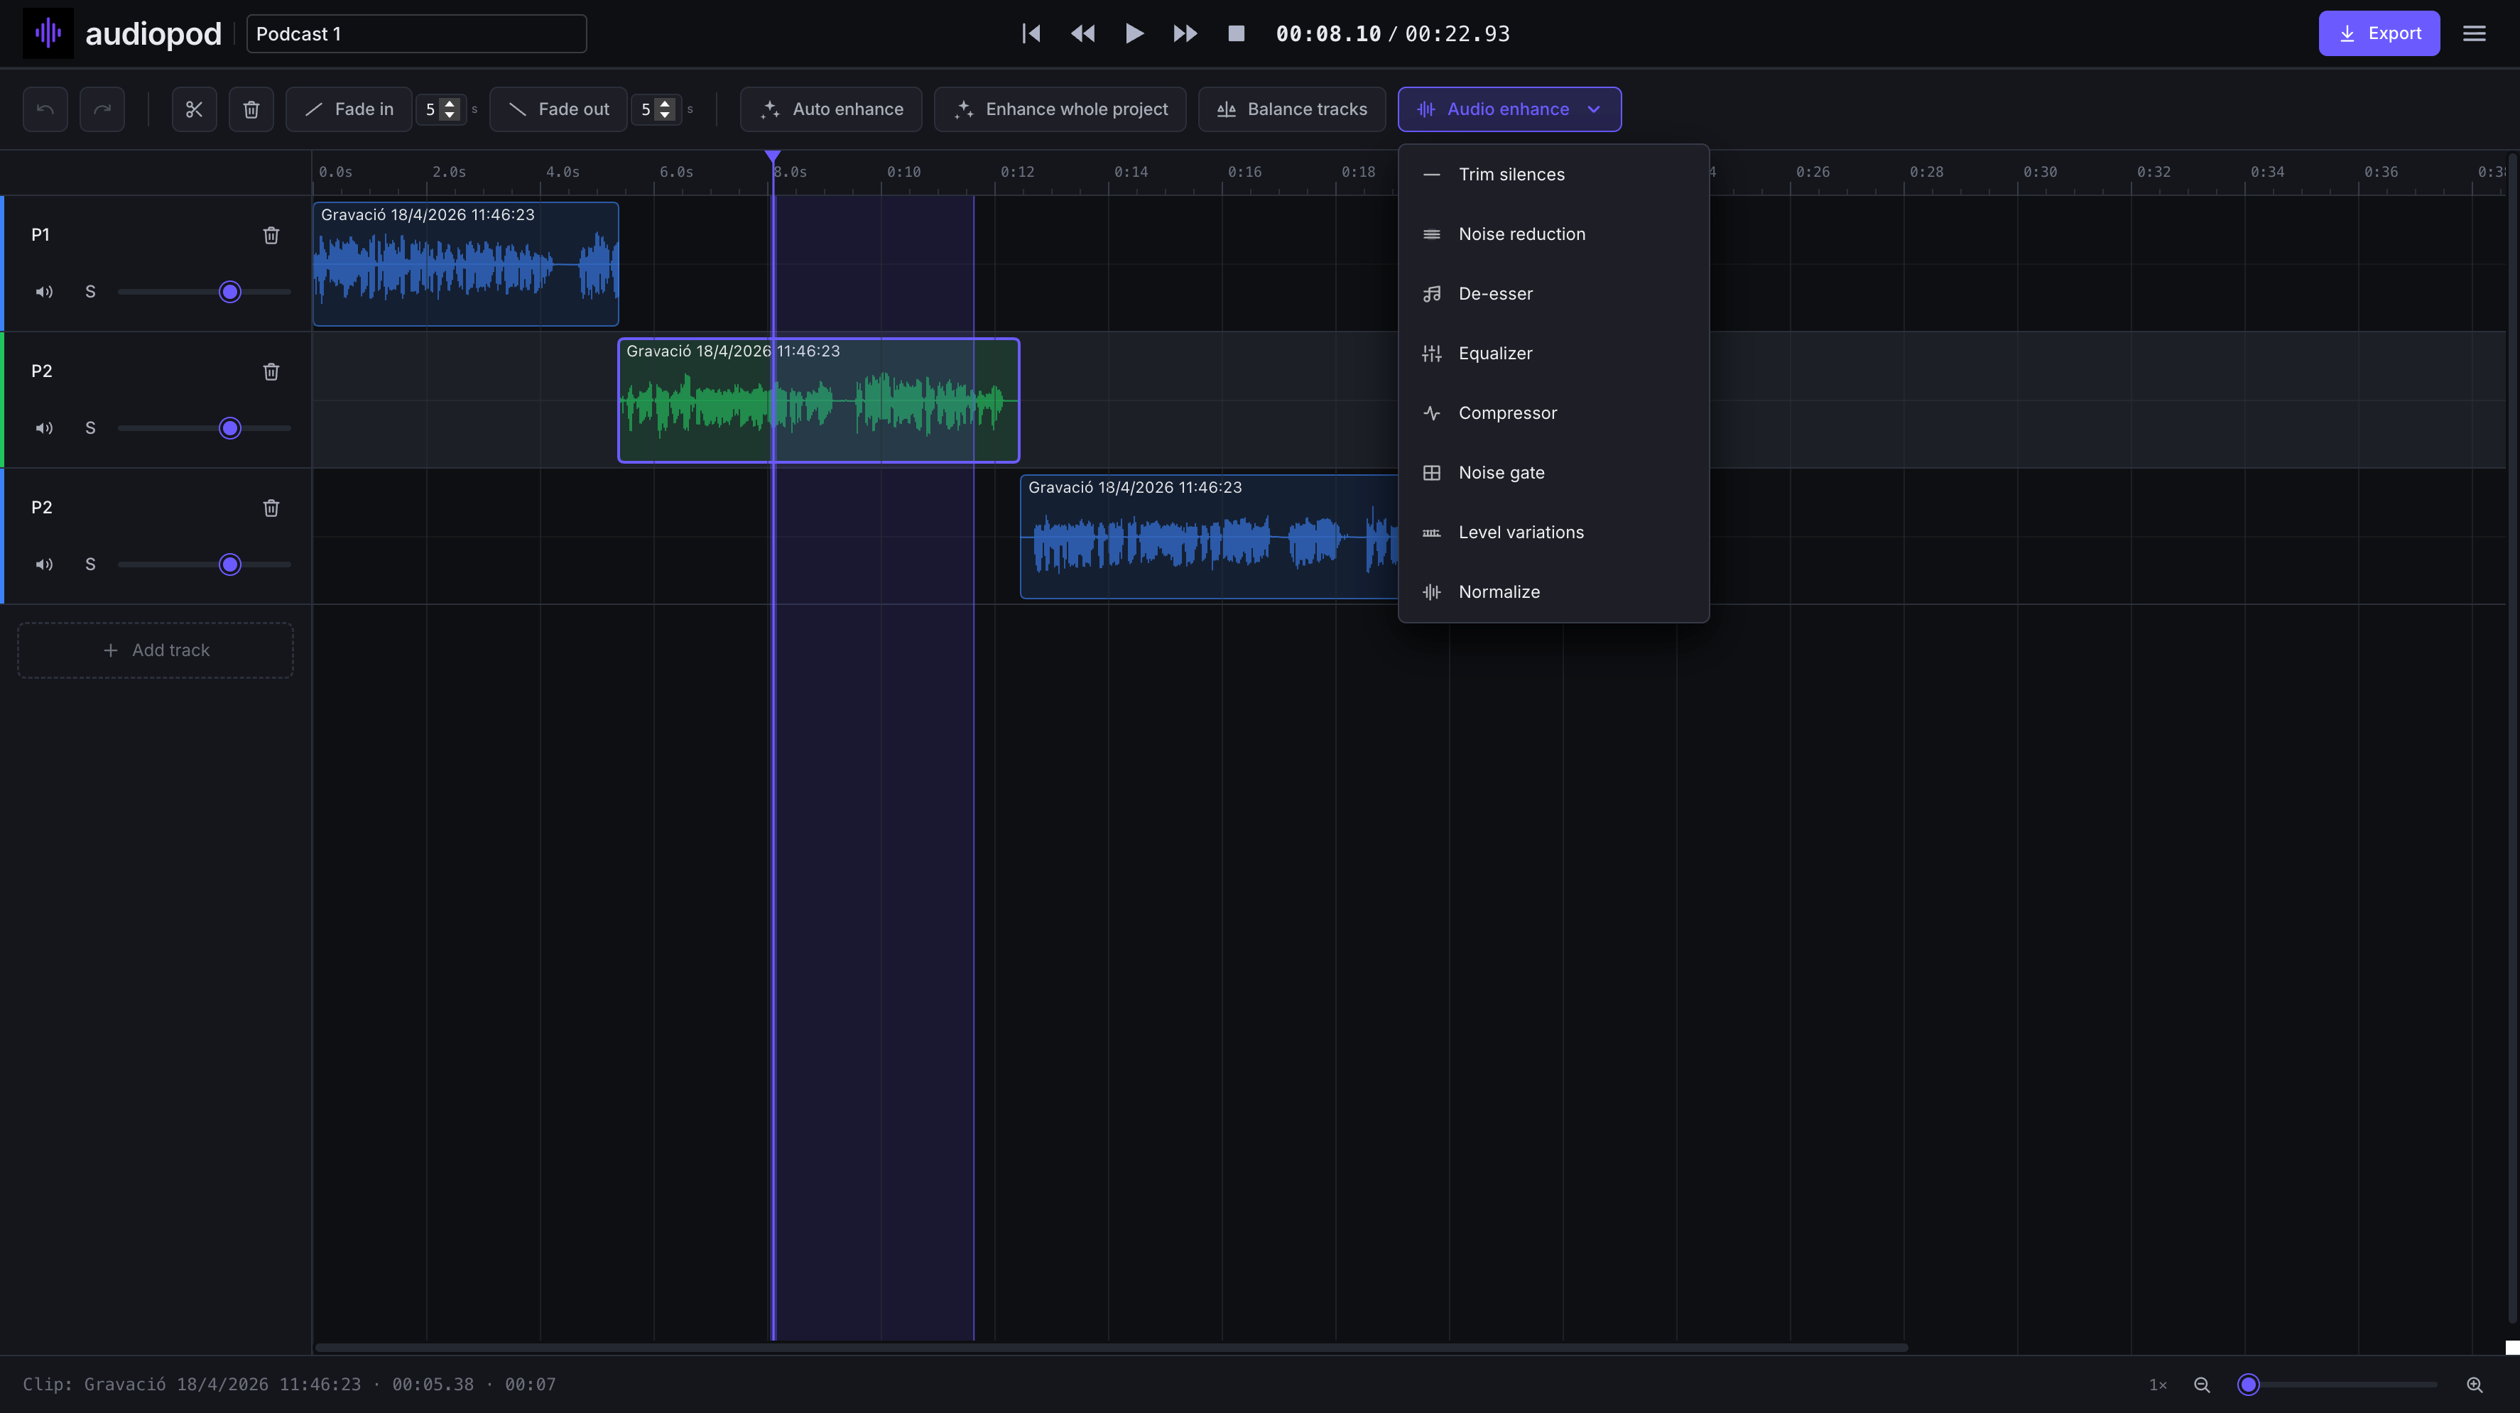The height and width of the screenshot is (1413, 2520).
Task: Skip to the project start
Action: click(x=1031, y=33)
